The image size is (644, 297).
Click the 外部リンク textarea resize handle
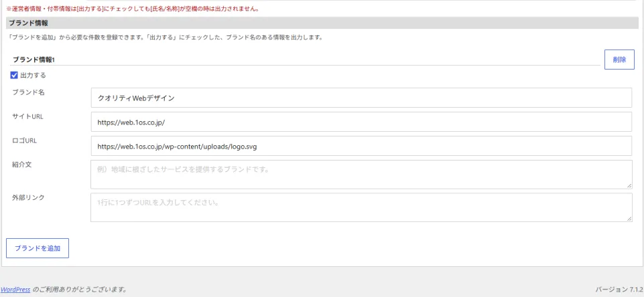(x=629, y=219)
